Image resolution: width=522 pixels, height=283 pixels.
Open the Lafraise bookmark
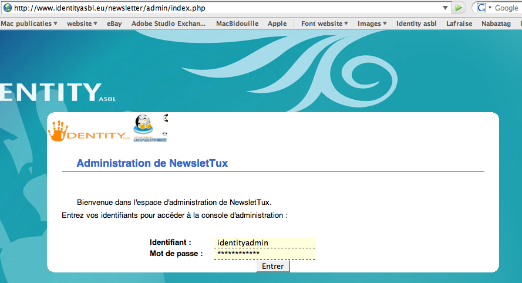tap(459, 23)
